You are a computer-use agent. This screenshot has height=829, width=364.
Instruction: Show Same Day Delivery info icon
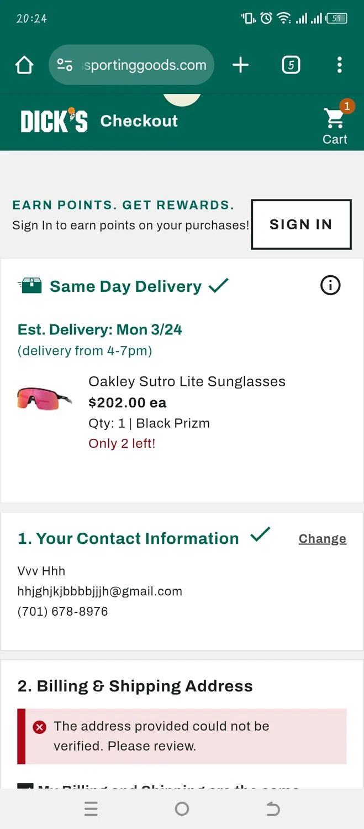pyautogui.click(x=330, y=286)
